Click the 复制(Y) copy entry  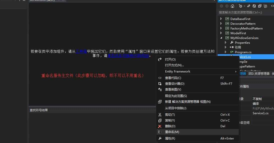[197, 120]
